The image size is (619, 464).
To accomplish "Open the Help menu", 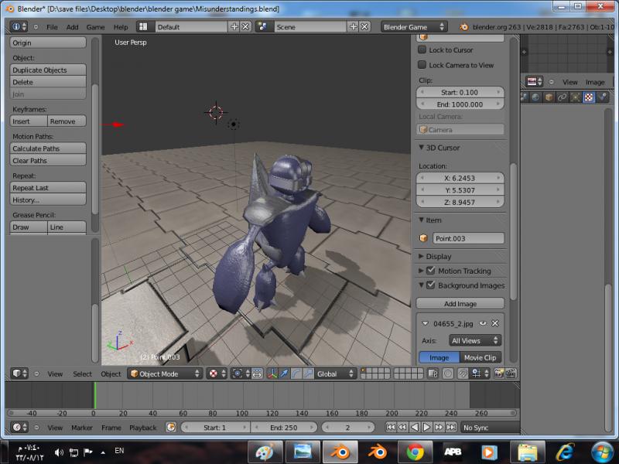I will pos(121,27).
